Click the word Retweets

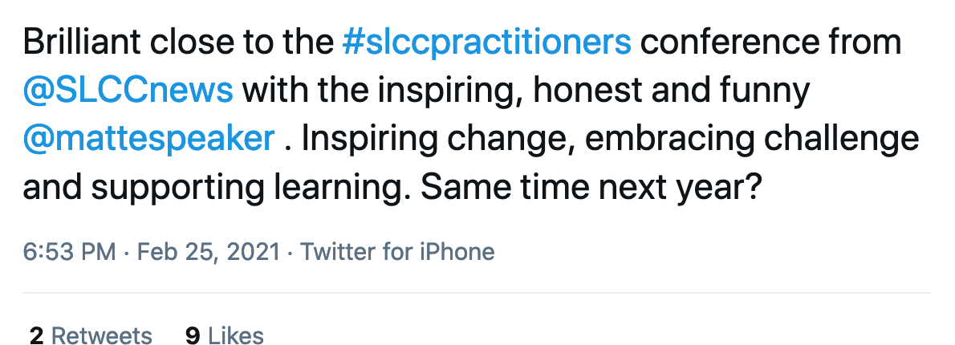[102, 335]
